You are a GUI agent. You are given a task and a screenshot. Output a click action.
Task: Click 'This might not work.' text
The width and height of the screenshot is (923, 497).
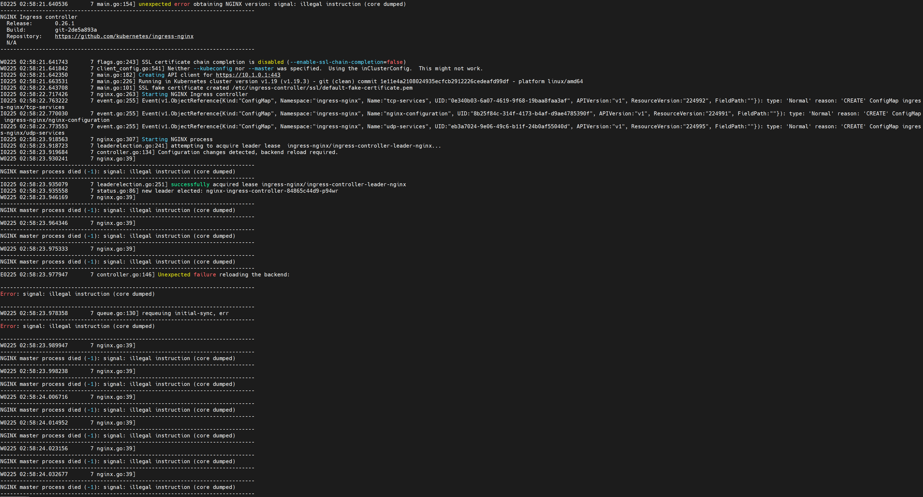[x=451, y=68]
